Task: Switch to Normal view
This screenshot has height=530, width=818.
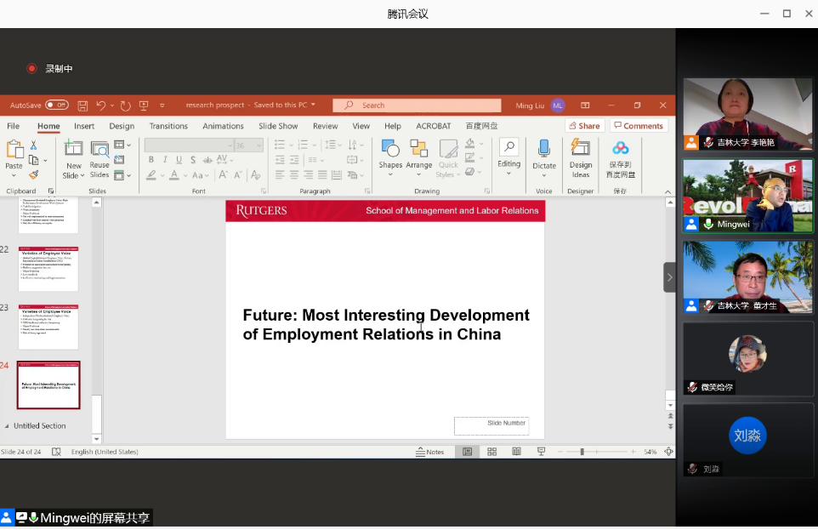Action: pyautogui.click(x=467, y=452)
